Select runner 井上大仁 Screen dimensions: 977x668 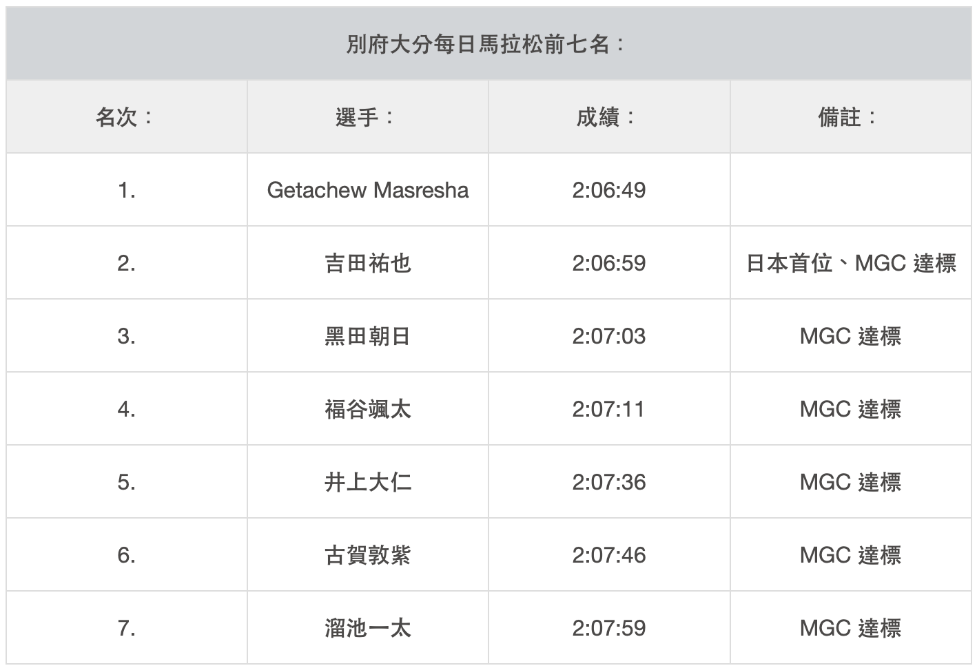click(367, 482)
